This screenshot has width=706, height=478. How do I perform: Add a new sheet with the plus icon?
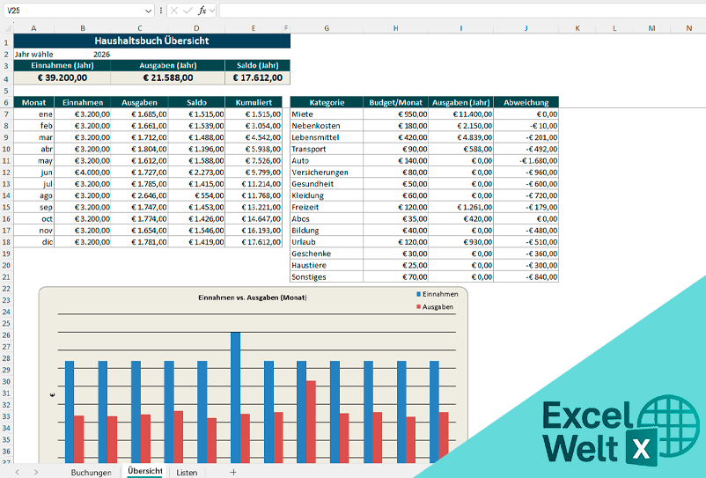(x=233, y=472)
